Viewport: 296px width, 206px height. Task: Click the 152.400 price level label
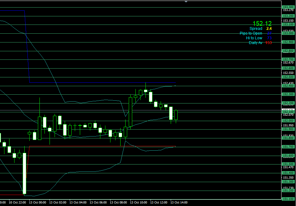pos(288,86)
